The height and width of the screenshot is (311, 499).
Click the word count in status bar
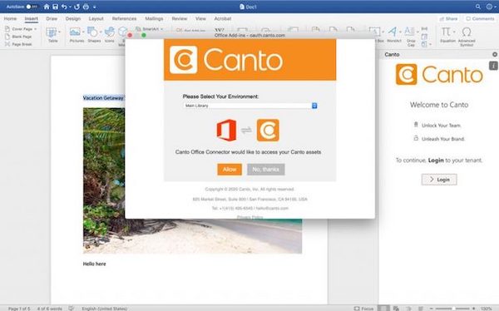49,309
